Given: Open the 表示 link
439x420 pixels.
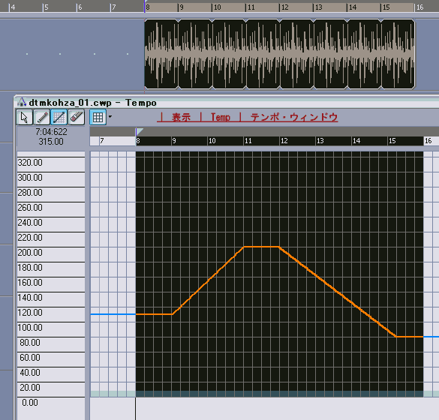Looking at the screenshot, I should click(x=181, y=117).
